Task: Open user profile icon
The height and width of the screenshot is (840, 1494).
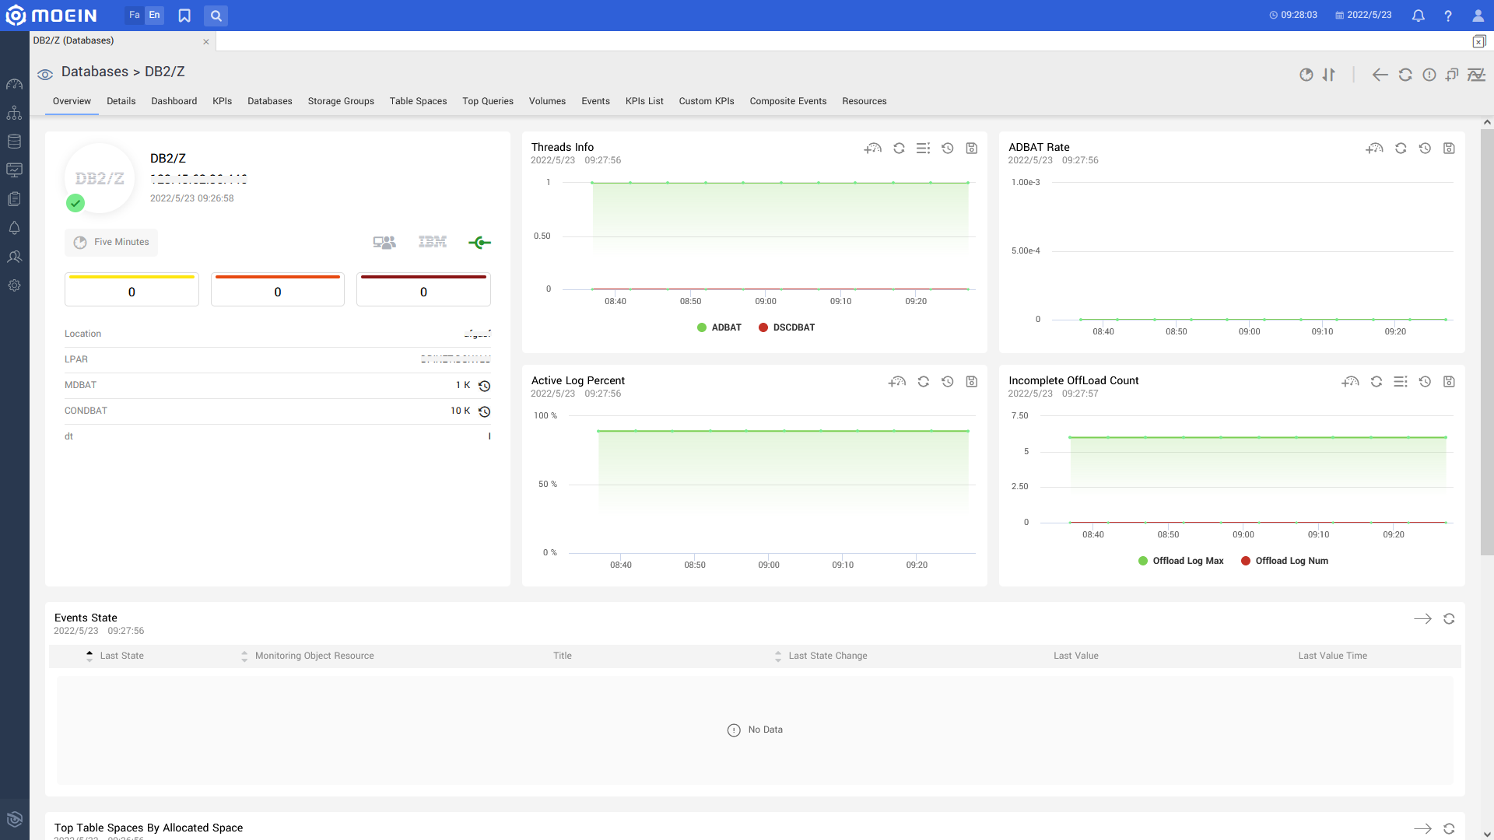Action: pyautogui.click(x=1478, y=16)
